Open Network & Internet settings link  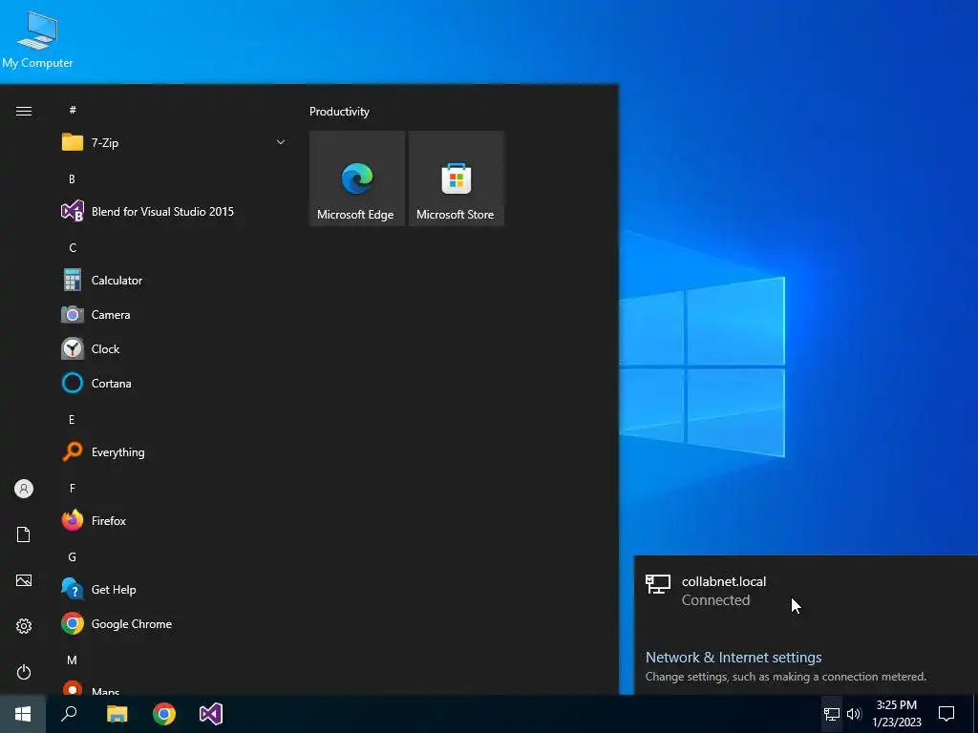point(733,657)
